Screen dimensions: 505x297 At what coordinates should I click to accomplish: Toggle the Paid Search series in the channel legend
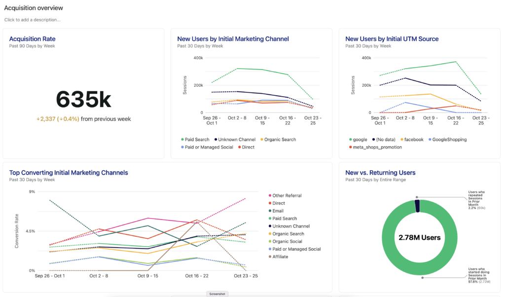pyautogui.click(x=196, y=140)
